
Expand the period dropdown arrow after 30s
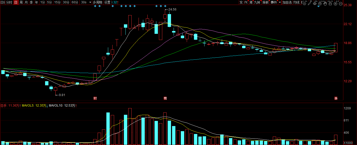(x=90, y=2)
